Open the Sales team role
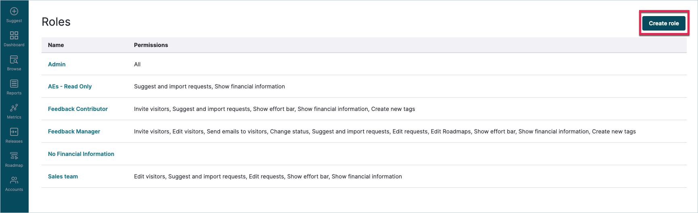 [x=63, y=176]
